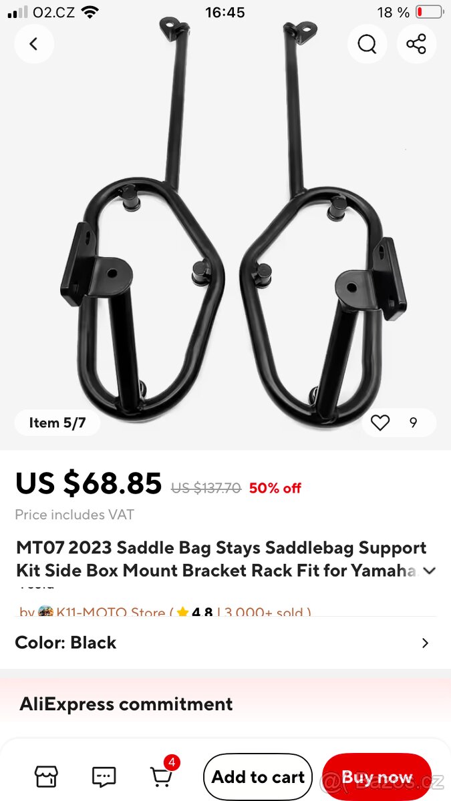Tap the Item 5/7 image counter
Viewport: 451px width, 801px height.
[57, 423]
